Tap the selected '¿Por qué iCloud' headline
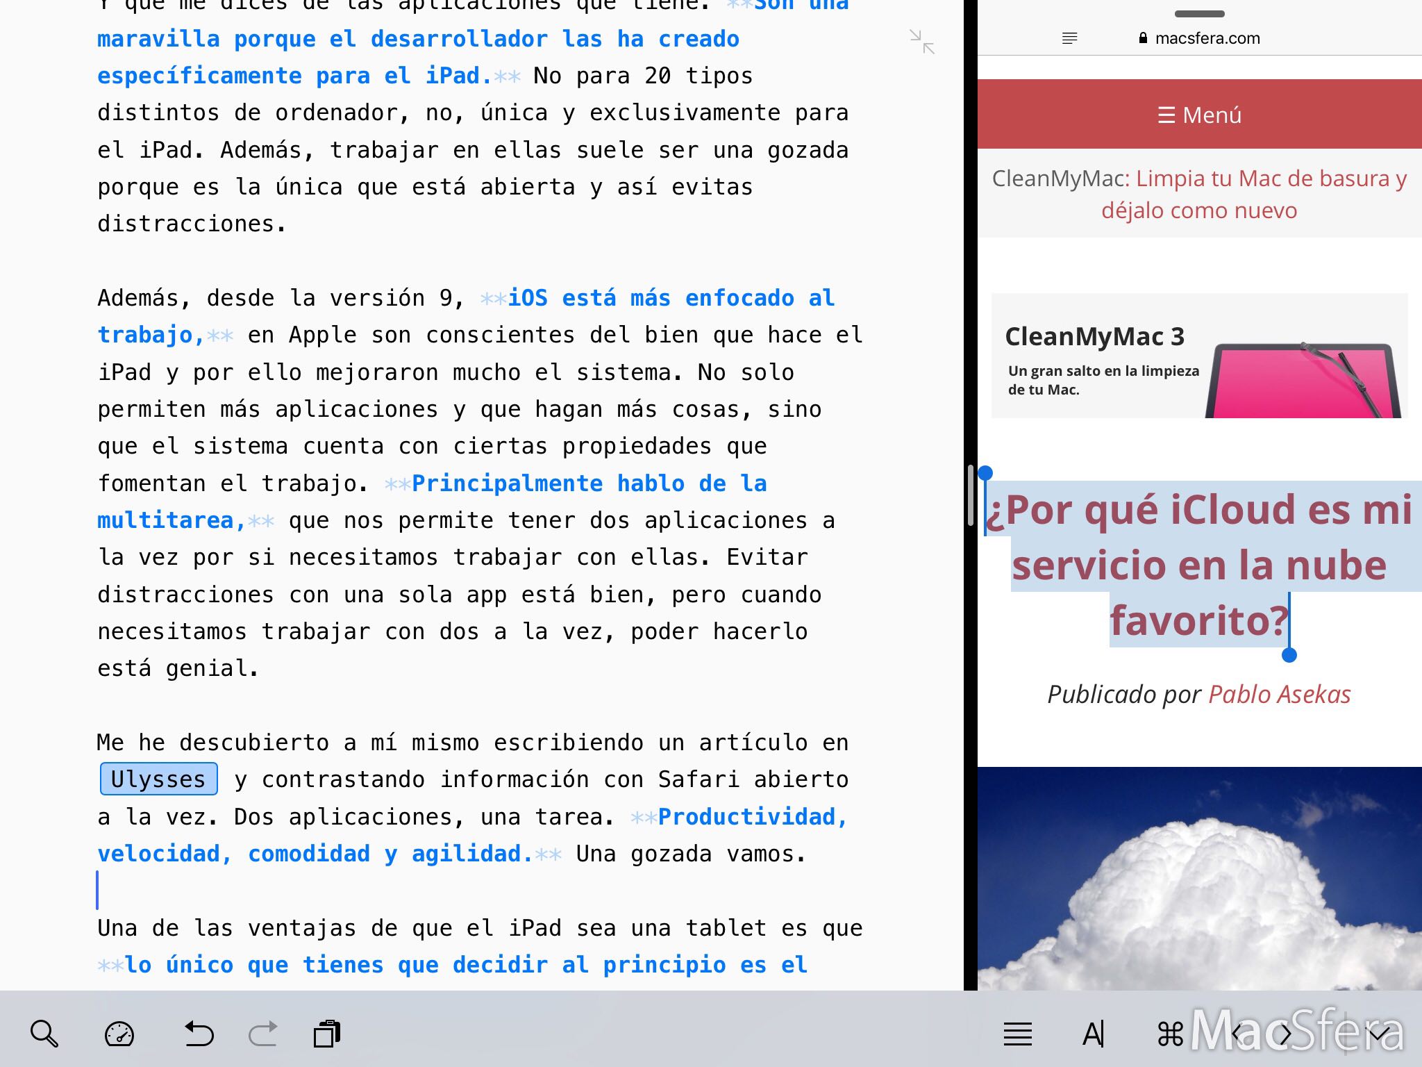 (1200, 564)
